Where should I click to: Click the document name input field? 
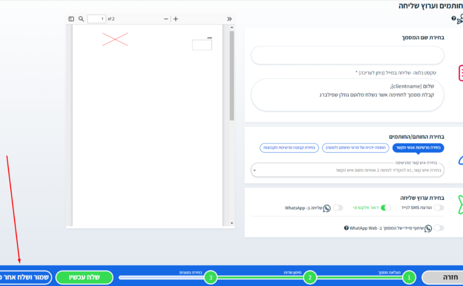coord(347,55)
